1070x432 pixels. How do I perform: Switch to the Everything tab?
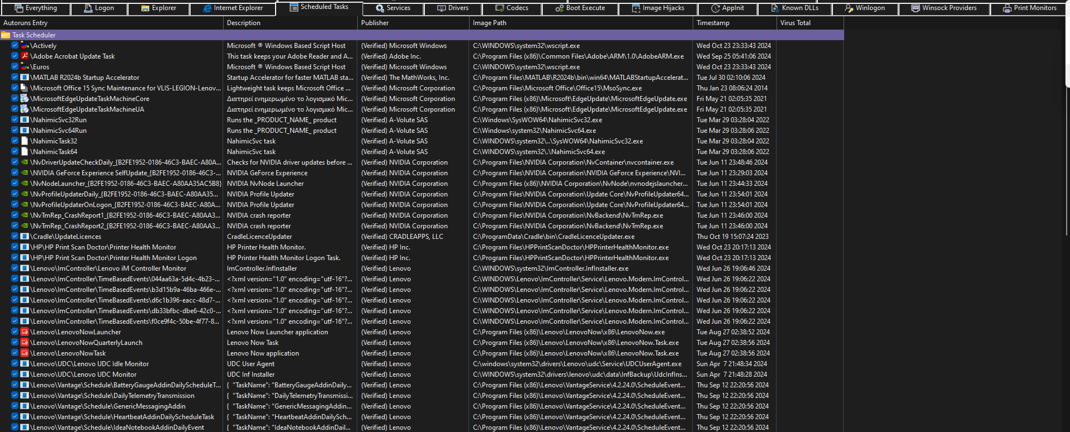coord(36,8)
